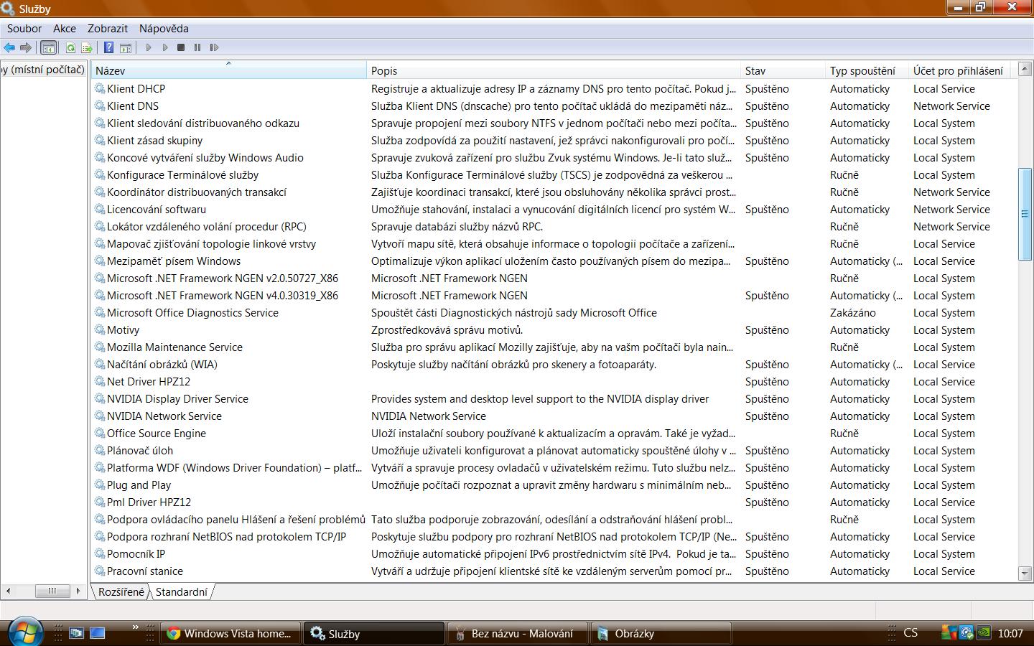
Task: Click the gear icon beside Klient DNS
Action: point(100,106)
